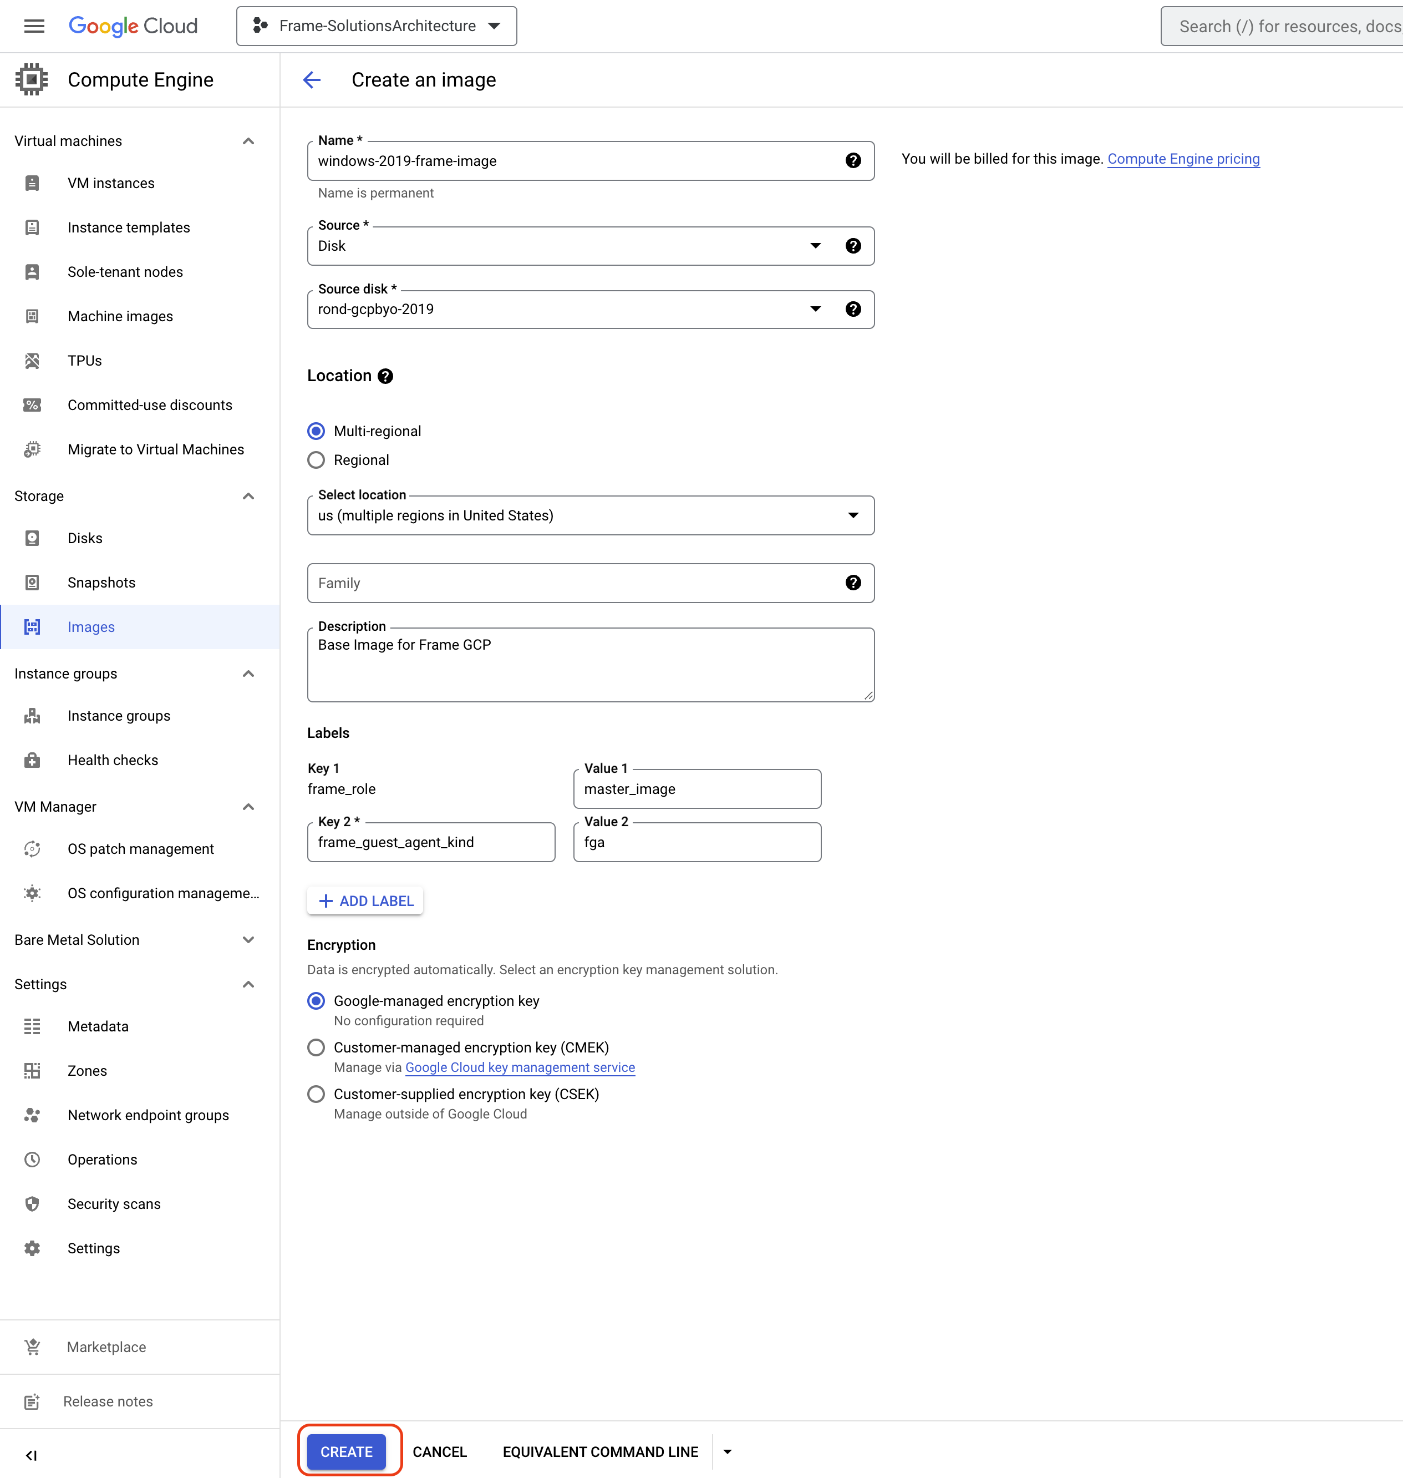Viewport: 1403px width, 1478px height.
Task: Enable Customer-supplied encryption key (CSEK)
Action: coord(316,1094)
